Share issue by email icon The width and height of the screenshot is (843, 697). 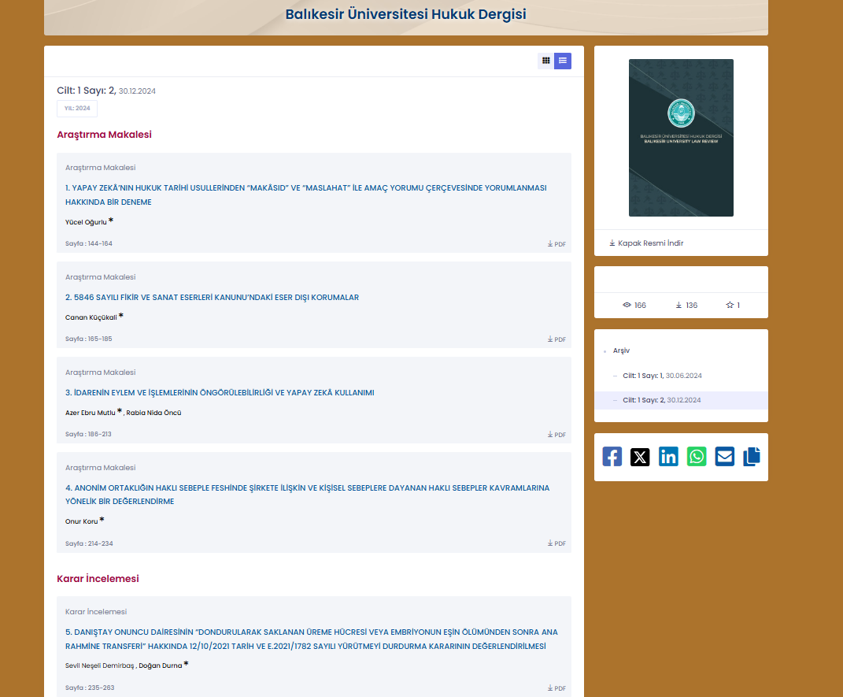coord(725,457)
